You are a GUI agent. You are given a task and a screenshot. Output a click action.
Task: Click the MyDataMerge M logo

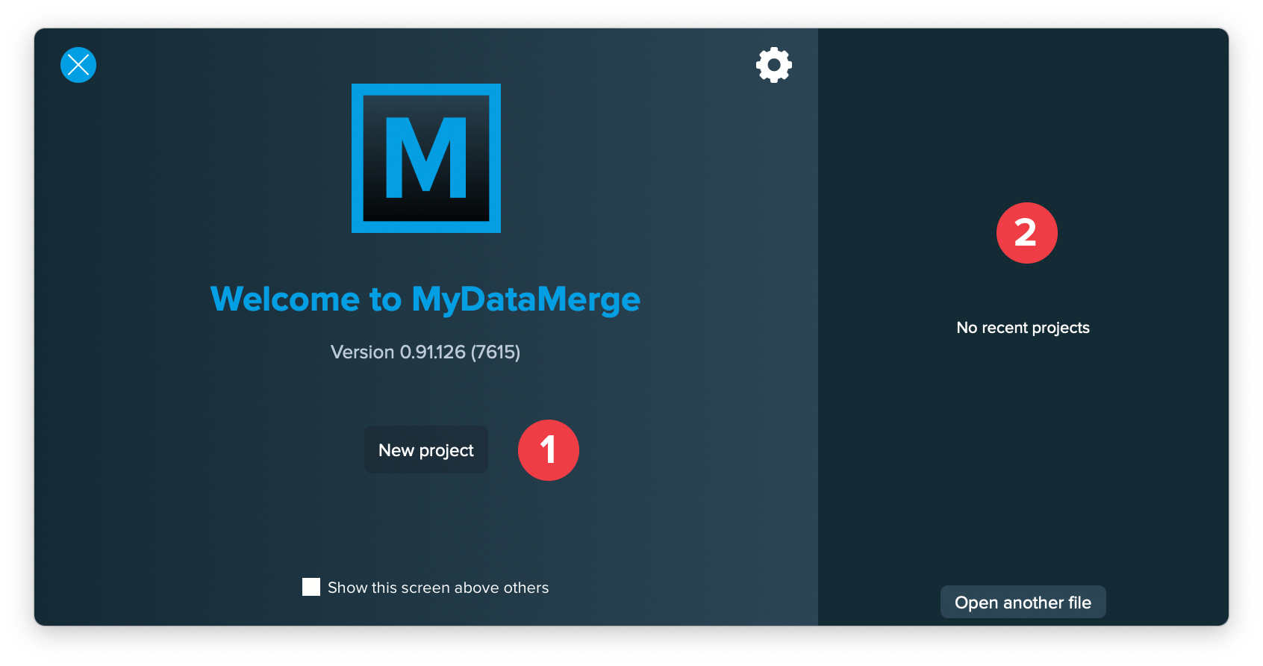[x=425, y=158]
